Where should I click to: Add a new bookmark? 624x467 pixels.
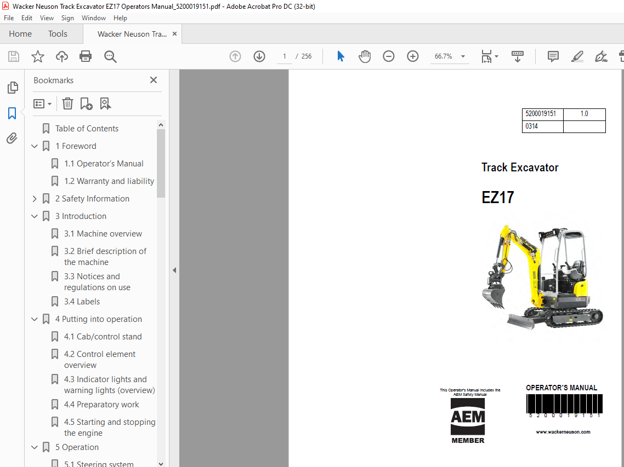click(x=86, y=103)
